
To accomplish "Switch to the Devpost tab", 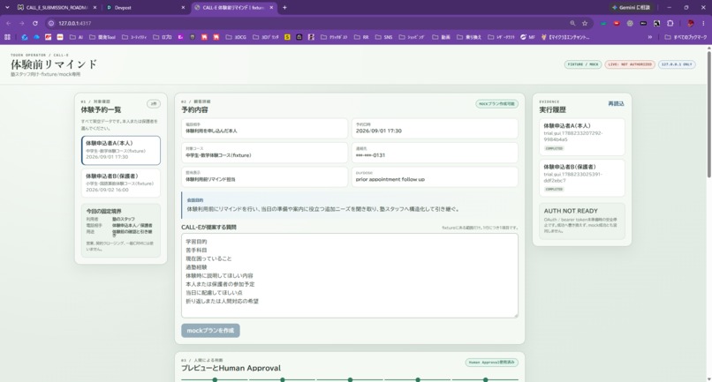I will point(145,7).
